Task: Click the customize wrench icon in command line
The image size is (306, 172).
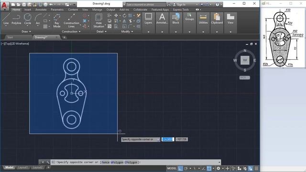Action: coord(48,162)
